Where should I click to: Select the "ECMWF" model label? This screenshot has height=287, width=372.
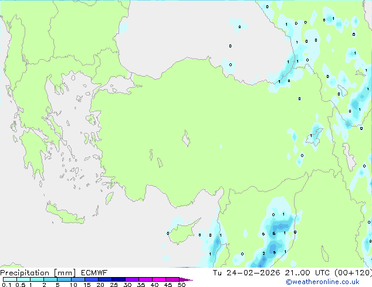point(94,273)
